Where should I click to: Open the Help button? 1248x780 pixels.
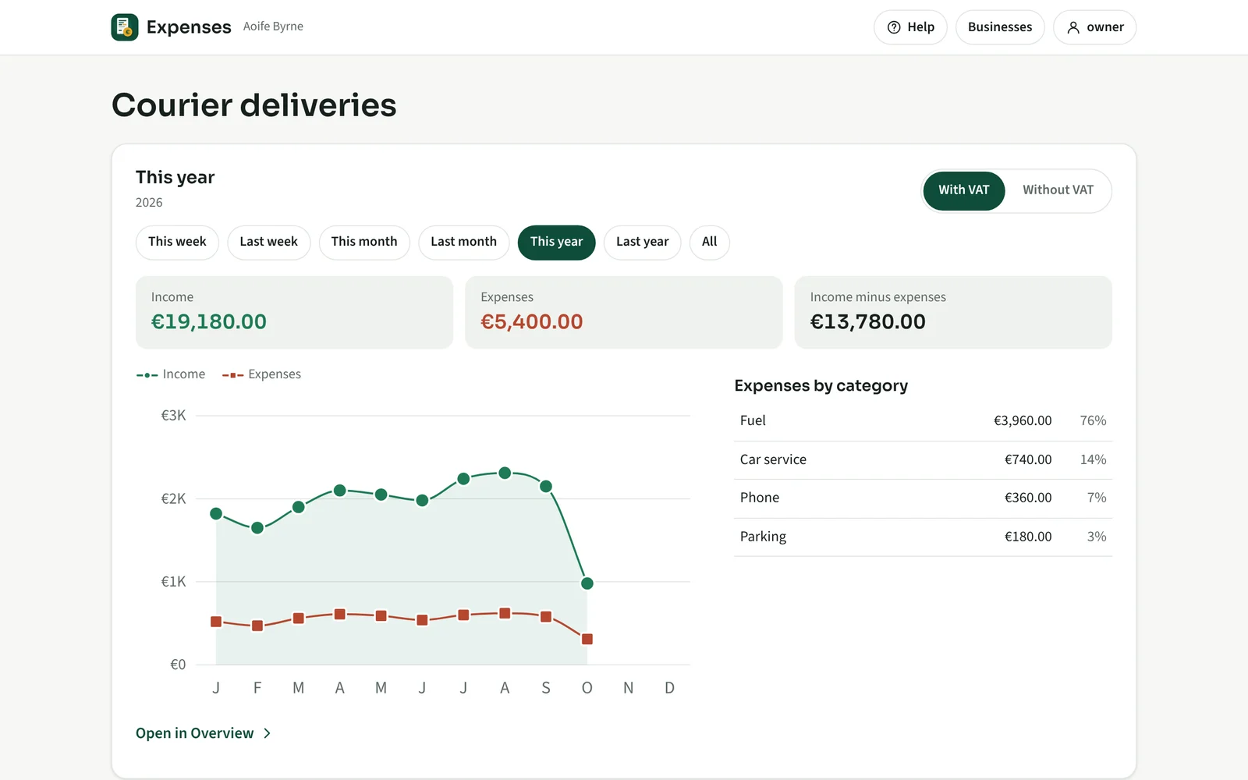(x=910, y=27)
